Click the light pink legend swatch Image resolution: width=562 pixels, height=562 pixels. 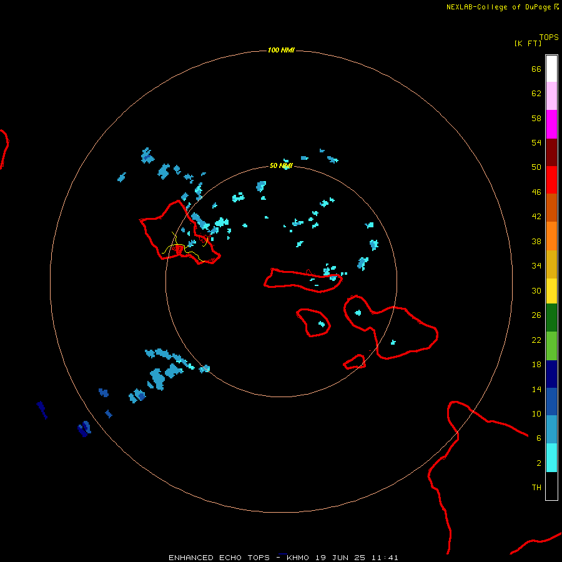(551, 96)
